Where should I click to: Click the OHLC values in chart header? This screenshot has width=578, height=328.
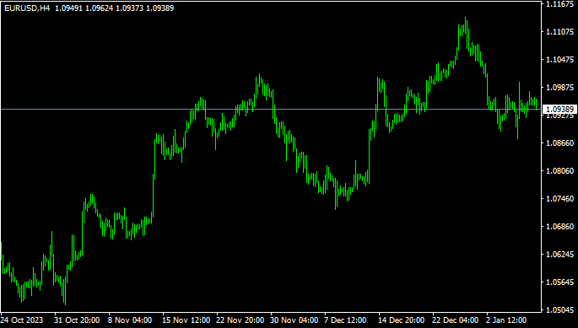click(x=114, y=8)
